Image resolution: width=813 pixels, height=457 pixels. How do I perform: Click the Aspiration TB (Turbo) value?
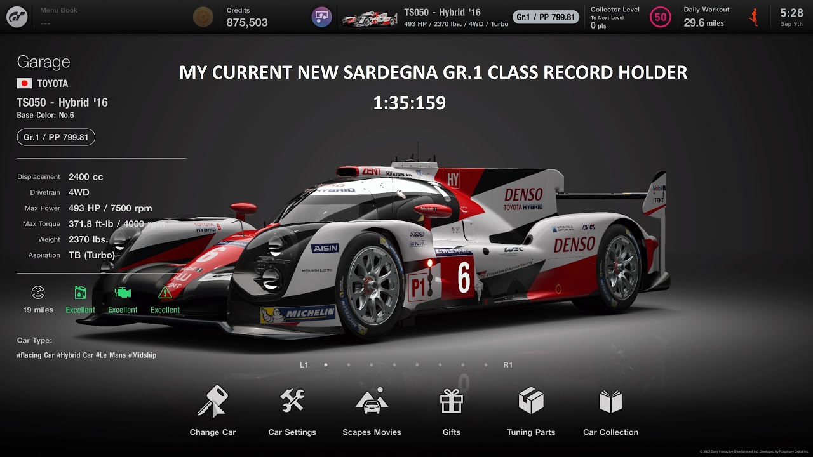(x=91, y=255)
